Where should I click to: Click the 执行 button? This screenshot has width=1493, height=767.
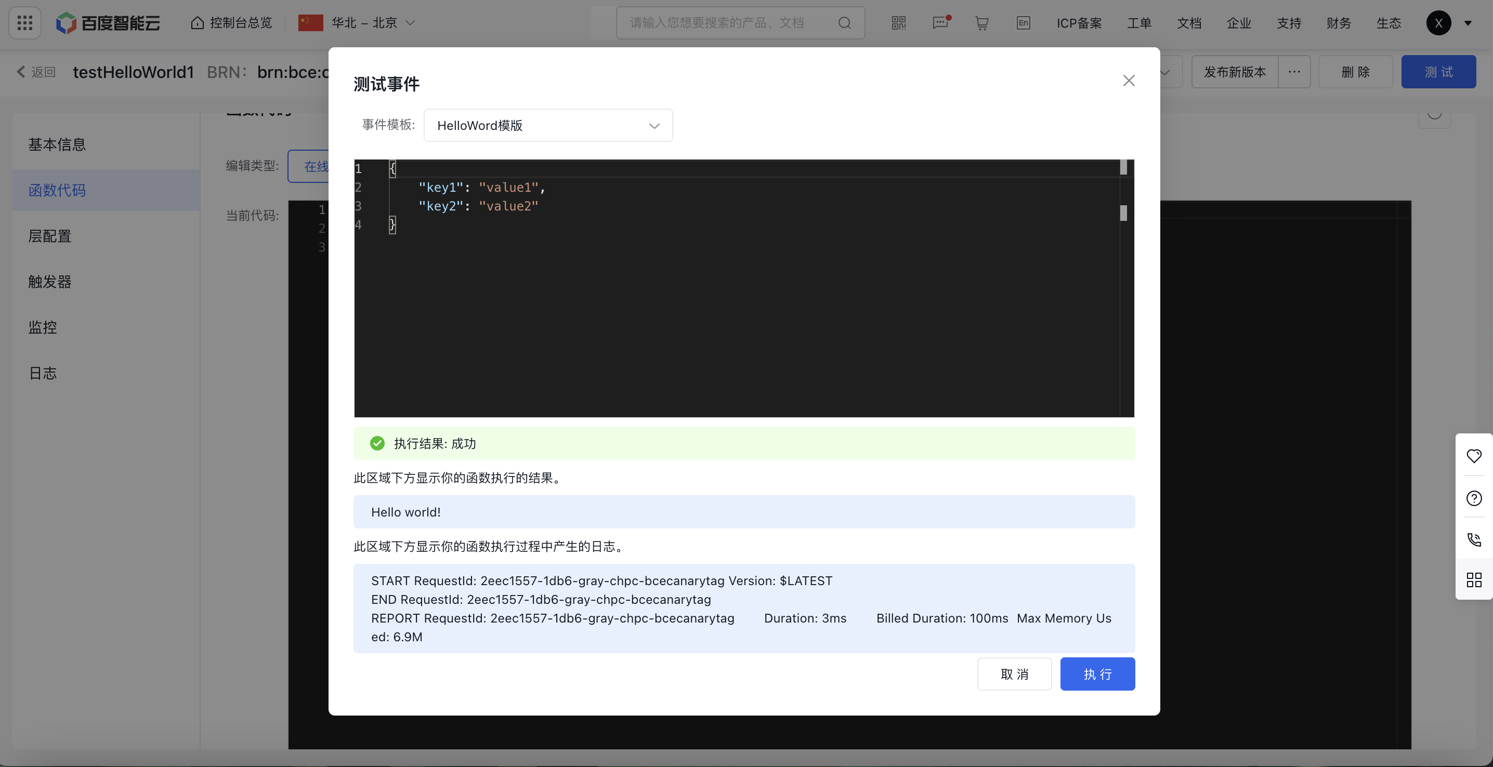coord(1097,674)
